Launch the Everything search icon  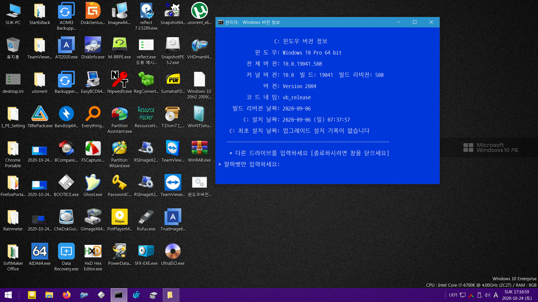tap(93, 117)
